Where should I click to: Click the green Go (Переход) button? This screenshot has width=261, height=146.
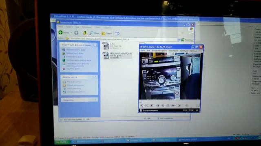tap(187, 40)
